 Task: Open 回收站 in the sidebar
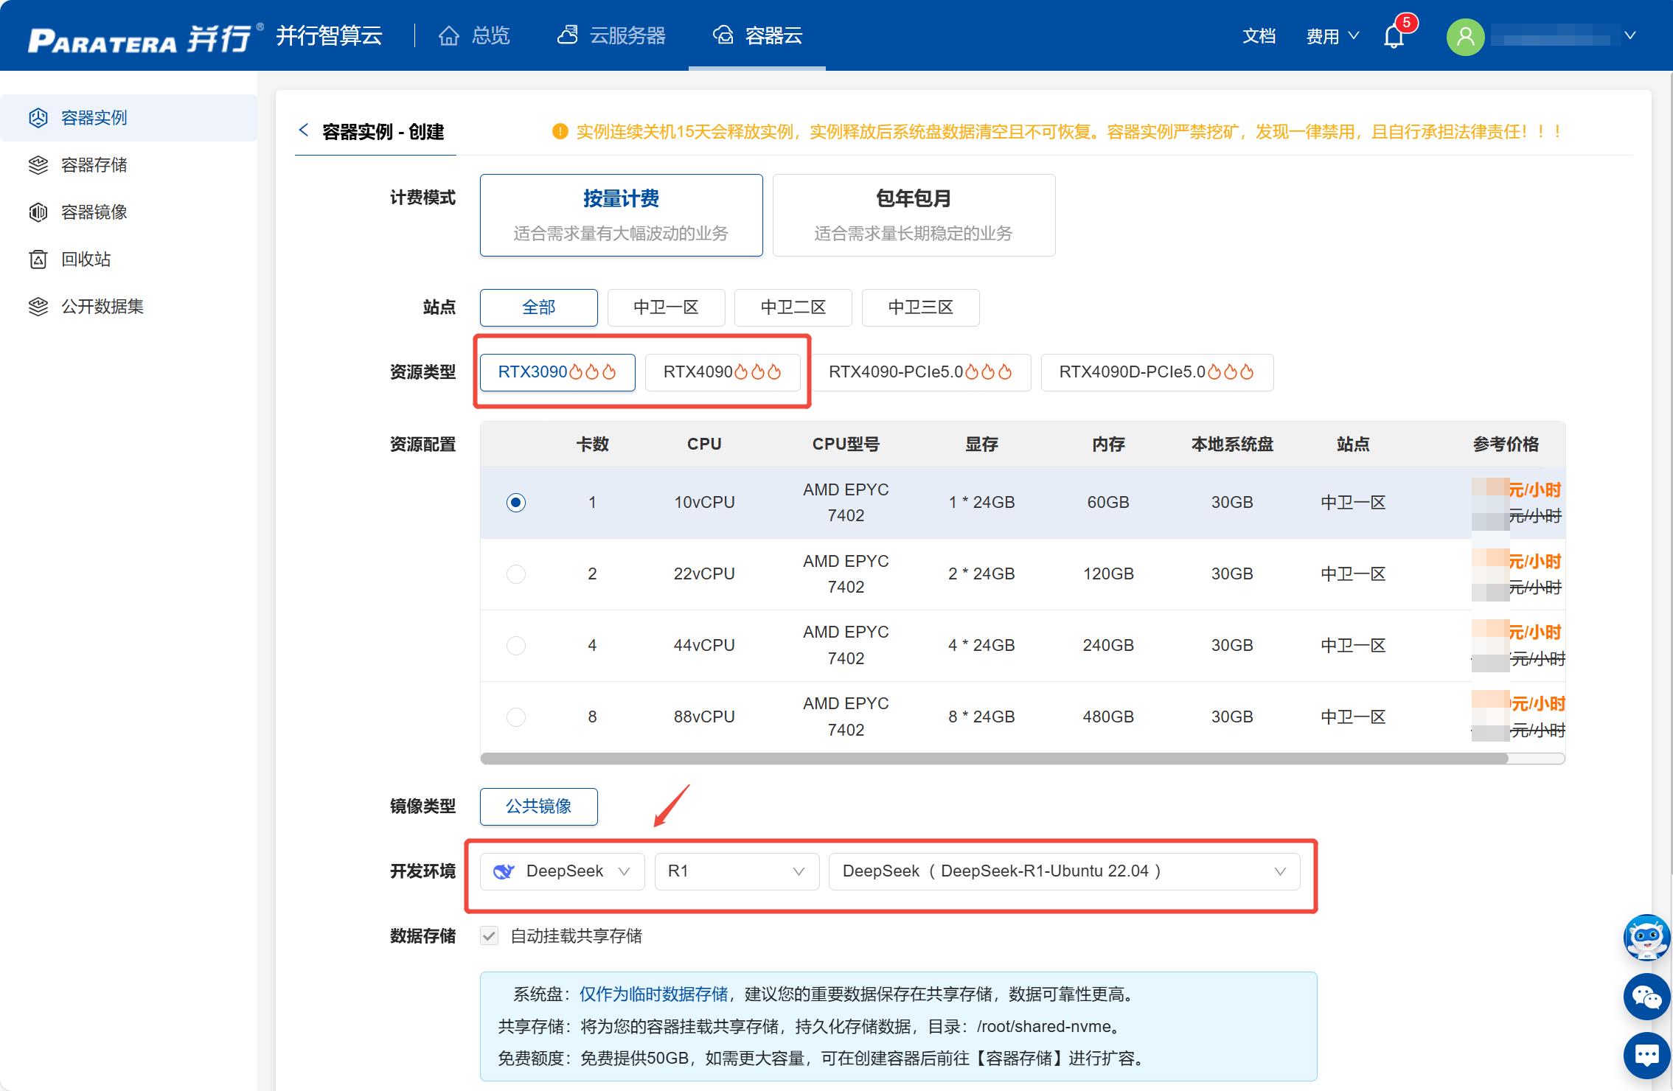(x=129, y=259)
